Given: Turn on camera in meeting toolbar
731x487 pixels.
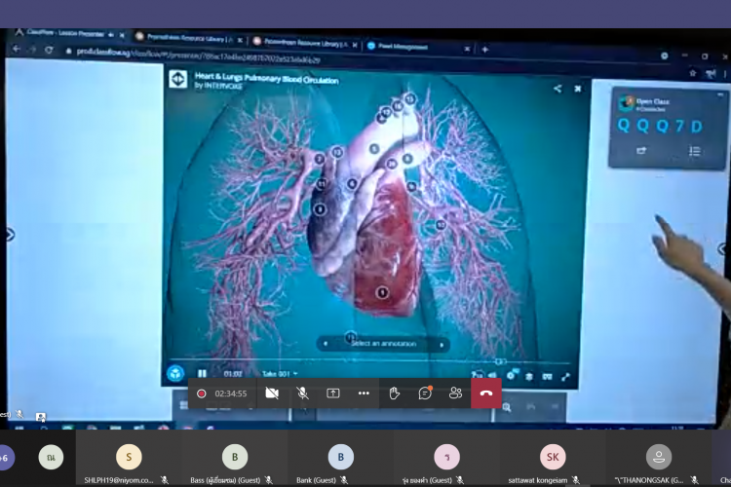Looking at the screenshot, I should (x=272, y=393).
